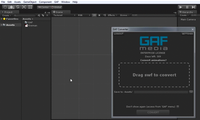Open the Edit menu
Screen dimensions: 200x120
click(10, 2)
